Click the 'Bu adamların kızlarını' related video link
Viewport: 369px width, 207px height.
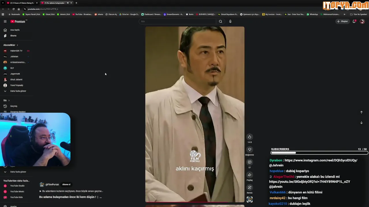(71, 191)
